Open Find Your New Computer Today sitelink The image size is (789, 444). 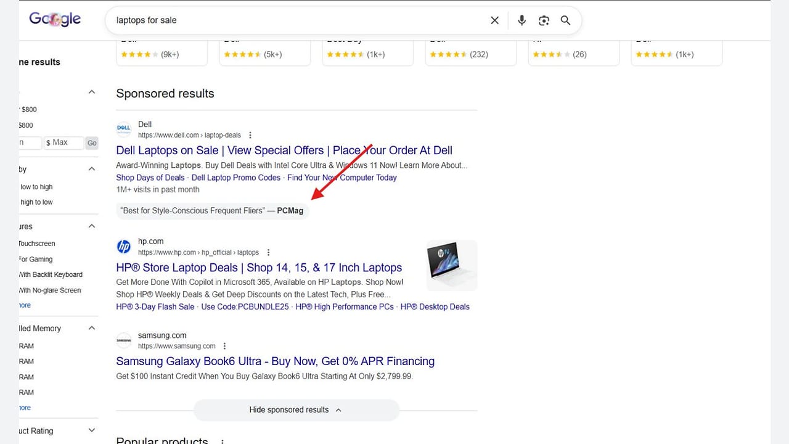click(x=342, y=178)
